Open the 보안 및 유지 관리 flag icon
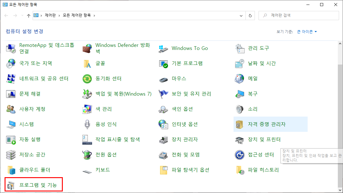 tap(163, 94)
